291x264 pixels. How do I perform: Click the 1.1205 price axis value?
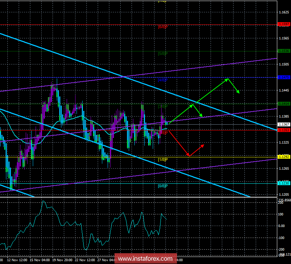click(x=284, y=195)
